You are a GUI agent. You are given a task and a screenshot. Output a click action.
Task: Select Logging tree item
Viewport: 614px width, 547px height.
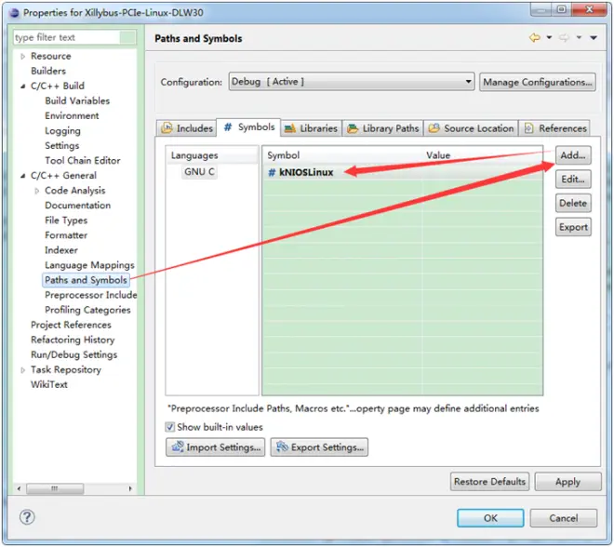(x=62, y=131)
